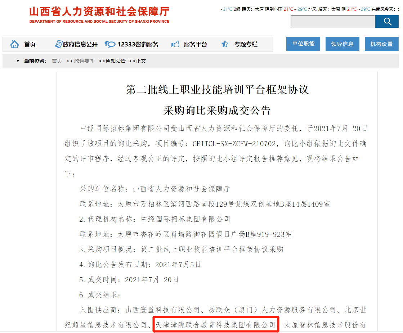Click the red-boxed 天津津陇联合教育科技集团有限公司 text
This screenshot has height=333, width=403.
pos(215,325)
